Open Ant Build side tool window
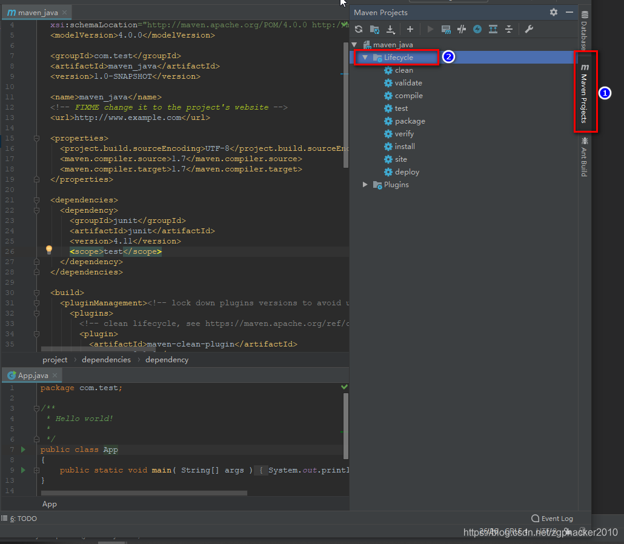Viewport: 624px width, 544px height. pos(584,156)
